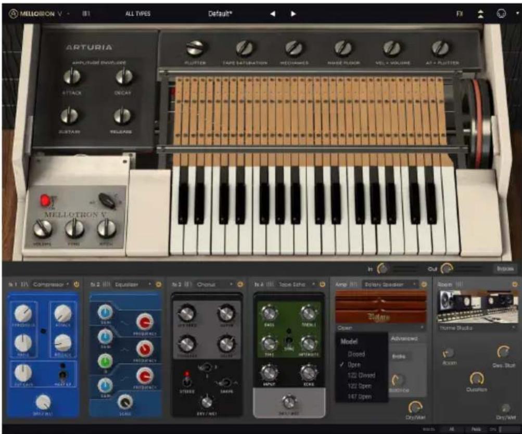Viewport: 522px width, 434px height.
Task: Toggle the Chorus fx 3 power button
Action: (x=240, y=284)
